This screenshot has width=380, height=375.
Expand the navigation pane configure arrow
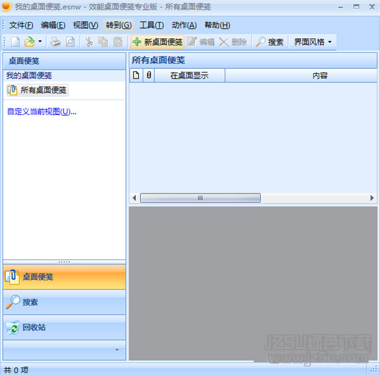click(x=117, y=349)
